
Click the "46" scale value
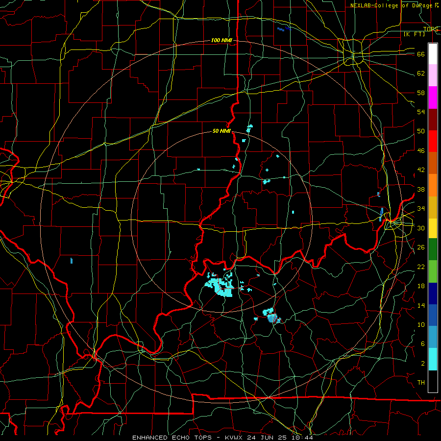click(421, 151)
